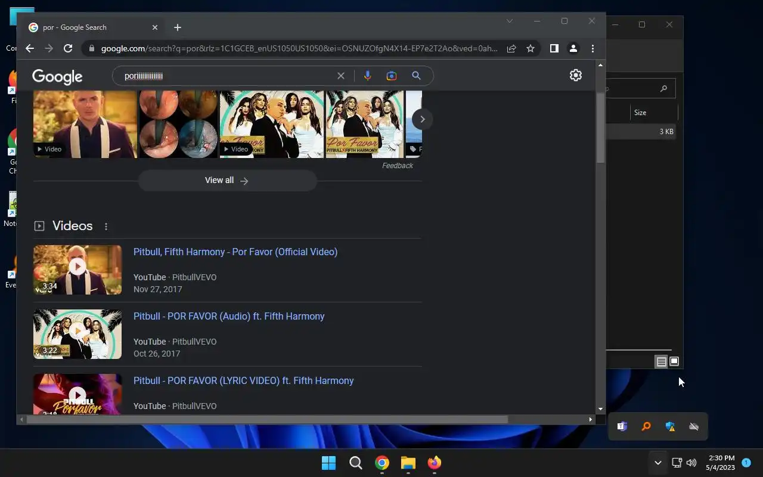Bookmark this page with star icon
Viewport: 763px width, 477px height.
pyautogui.click(x=531, y=49)
